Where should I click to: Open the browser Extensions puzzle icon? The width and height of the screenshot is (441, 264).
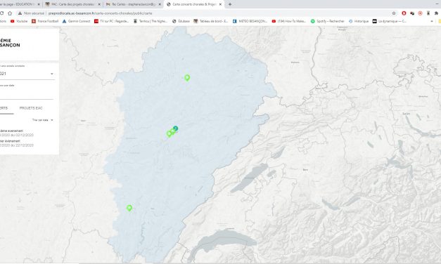pos(436,13)
